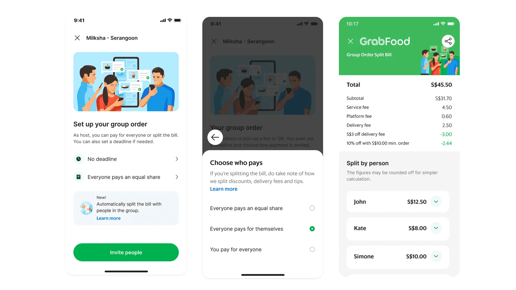516x290 pixels.
Task: Tap the share icon on GrabFood header
Action: [447, 41]
